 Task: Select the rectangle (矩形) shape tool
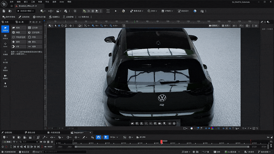[19, 28]
